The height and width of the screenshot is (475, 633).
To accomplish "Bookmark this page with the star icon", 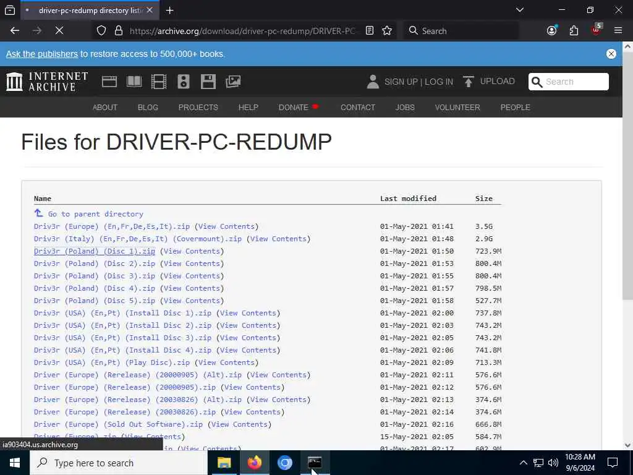I will coord(387,31).
